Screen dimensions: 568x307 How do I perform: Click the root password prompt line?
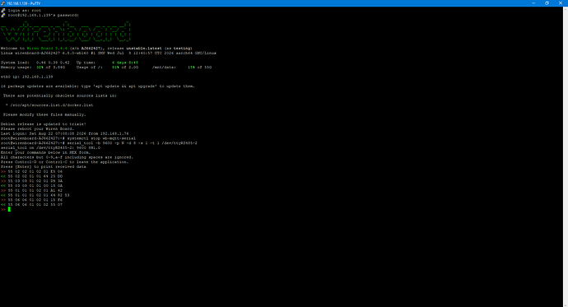44,15
